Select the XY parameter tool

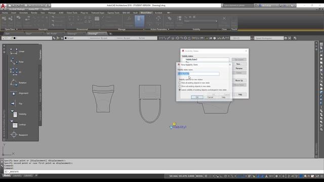(x=16, y=72)
